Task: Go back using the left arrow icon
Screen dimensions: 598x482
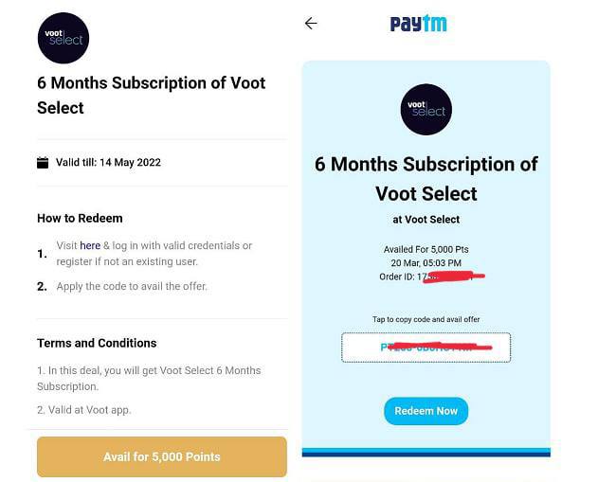Action: [x=311, y=24]
